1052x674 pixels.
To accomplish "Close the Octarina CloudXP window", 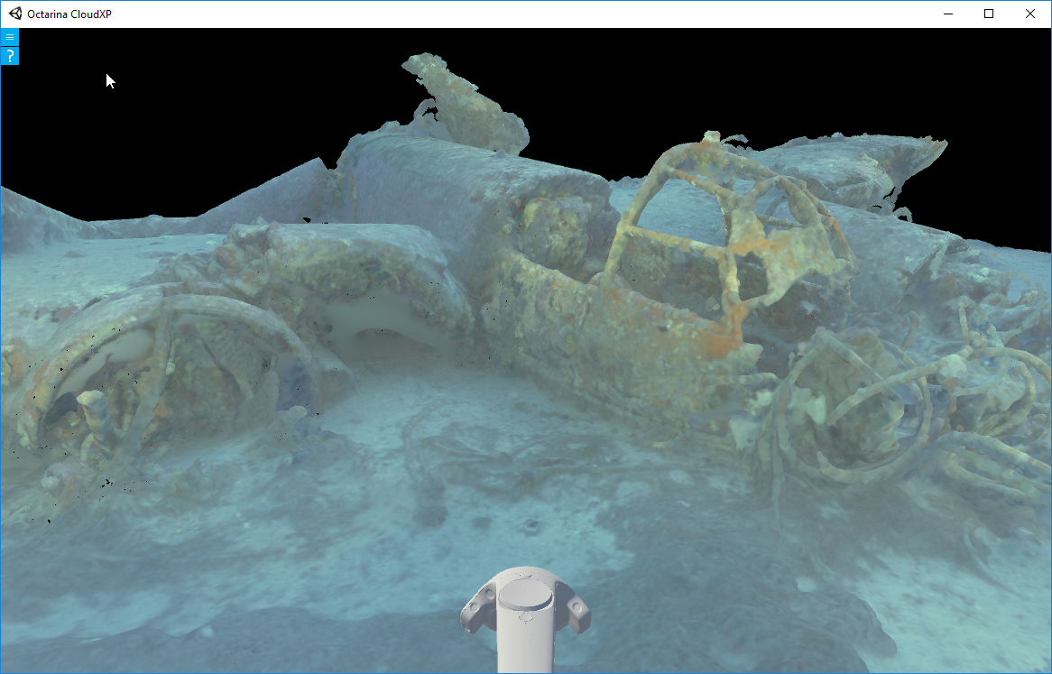I will coord(1030,14).
